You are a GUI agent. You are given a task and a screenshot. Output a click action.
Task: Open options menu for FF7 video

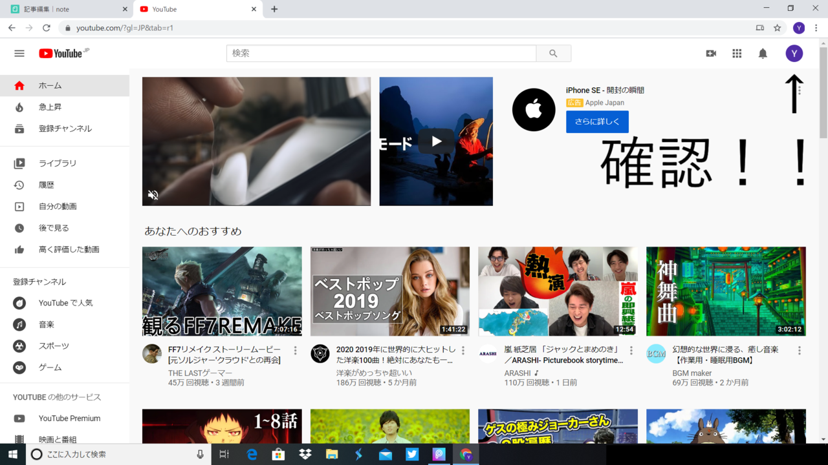point(296,351)
